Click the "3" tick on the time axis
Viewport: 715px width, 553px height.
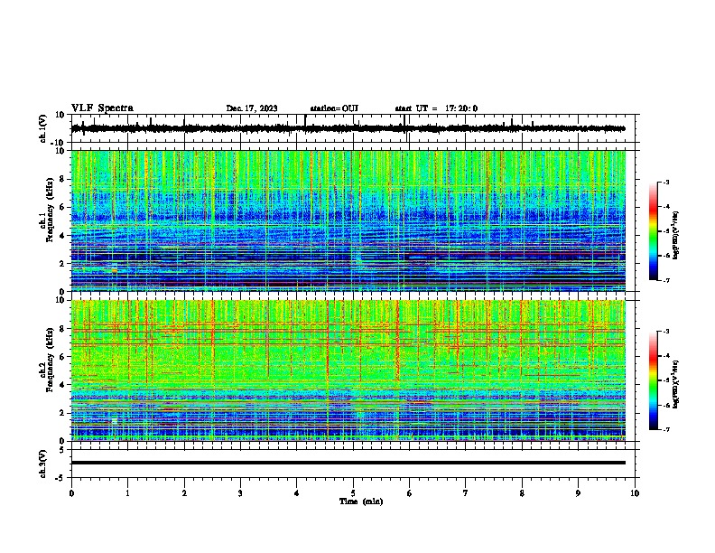pyautogui.click(x=240, y=493)
